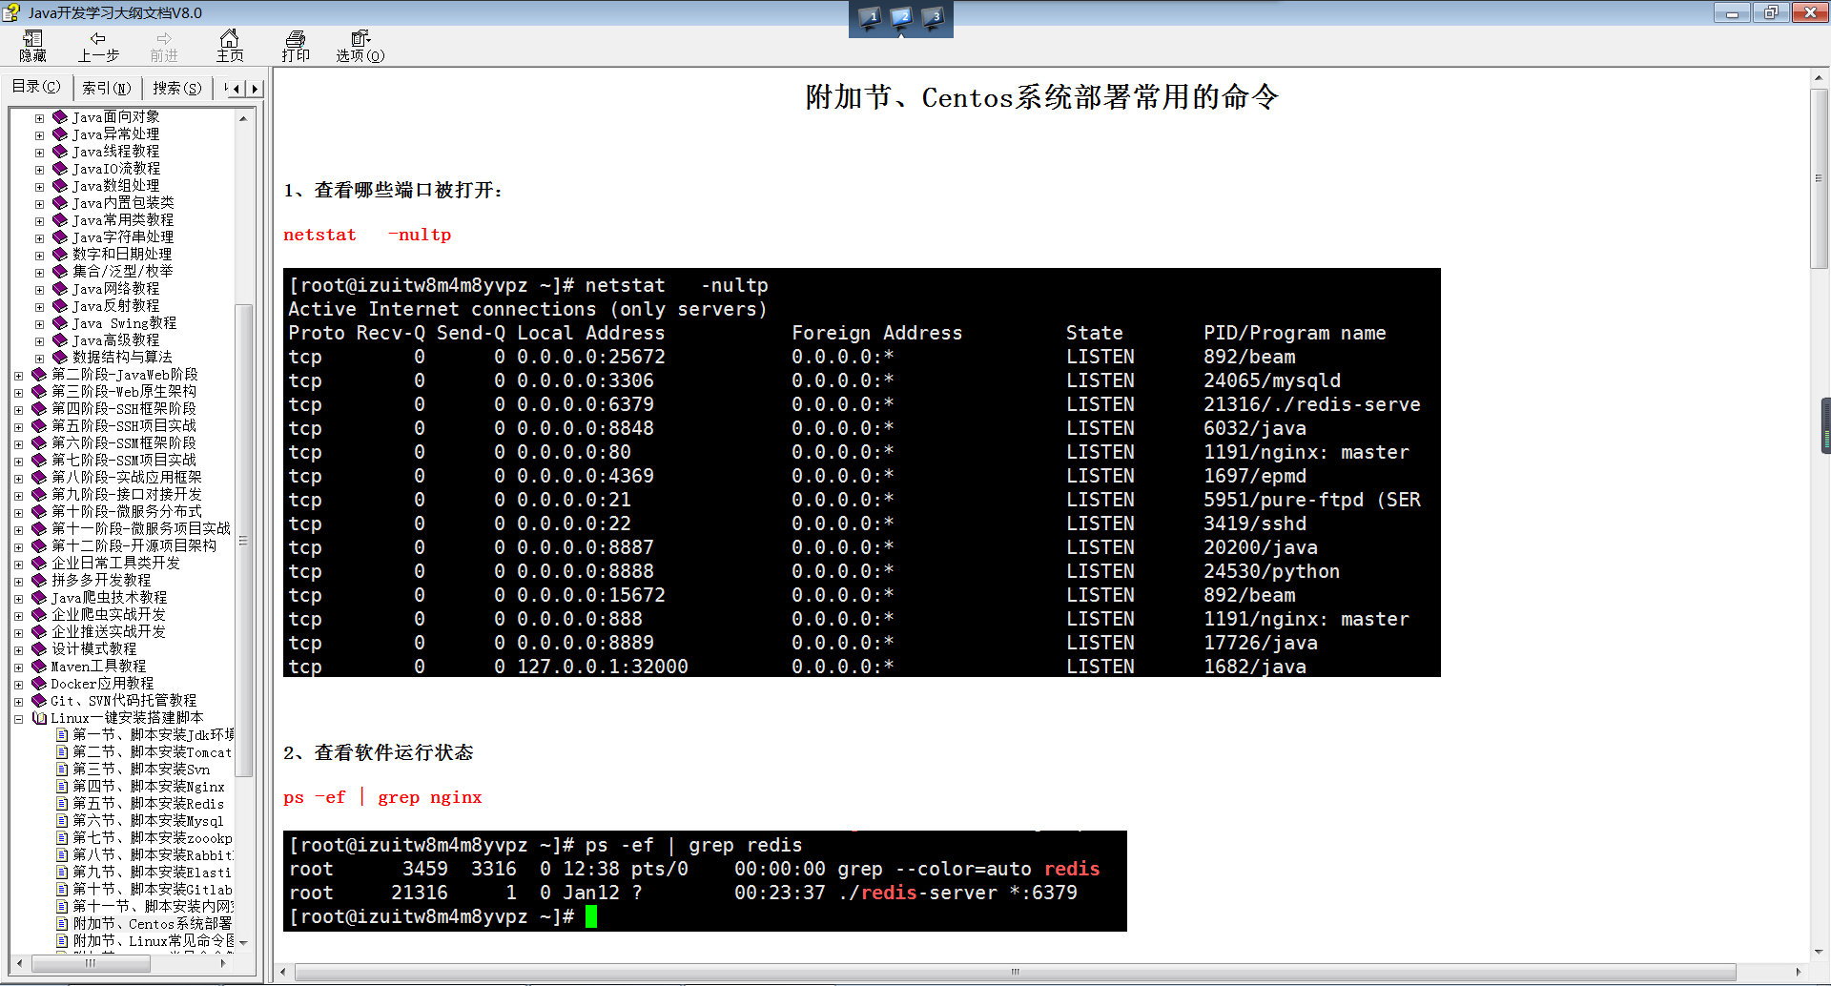This screenshot has width=1831, height=986.
Task: Click the Hide (隐藏) toolbar icon
Action: pos(32,46)
